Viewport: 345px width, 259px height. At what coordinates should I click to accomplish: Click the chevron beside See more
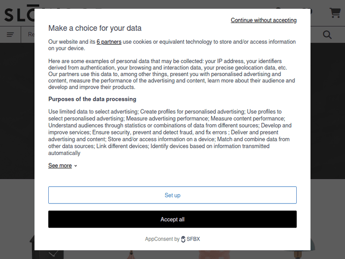pos(76,166)
